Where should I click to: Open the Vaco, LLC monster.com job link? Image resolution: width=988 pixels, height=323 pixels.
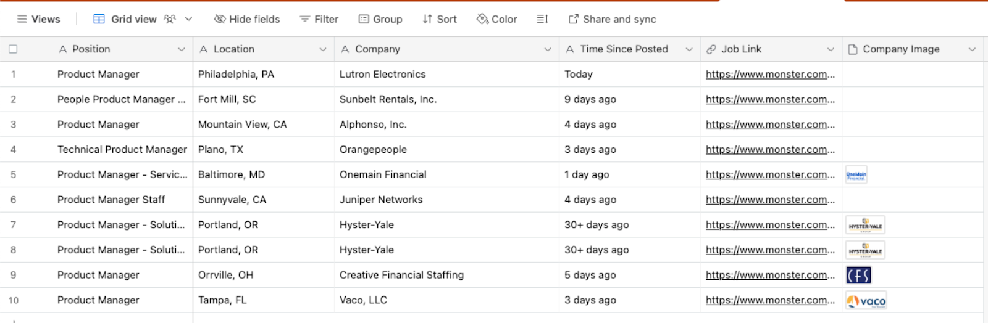click(770, 300)
